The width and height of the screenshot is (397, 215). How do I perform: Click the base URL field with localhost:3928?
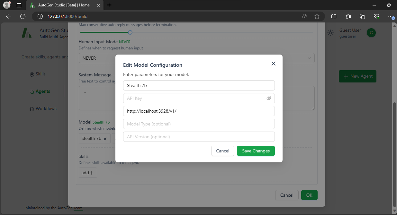pyautogui.click(x=199, y=111)
